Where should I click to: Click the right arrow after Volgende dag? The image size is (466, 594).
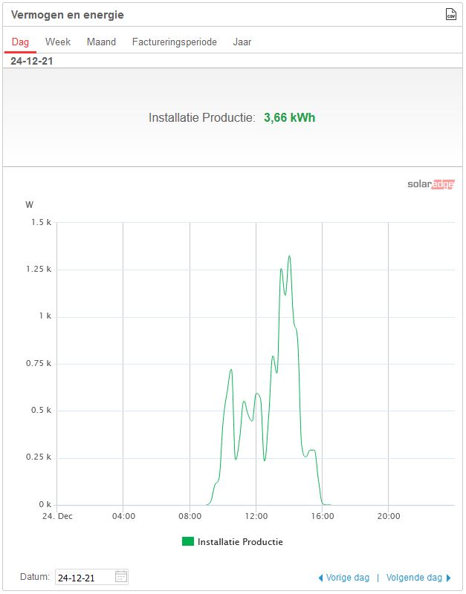coord(449,578)
